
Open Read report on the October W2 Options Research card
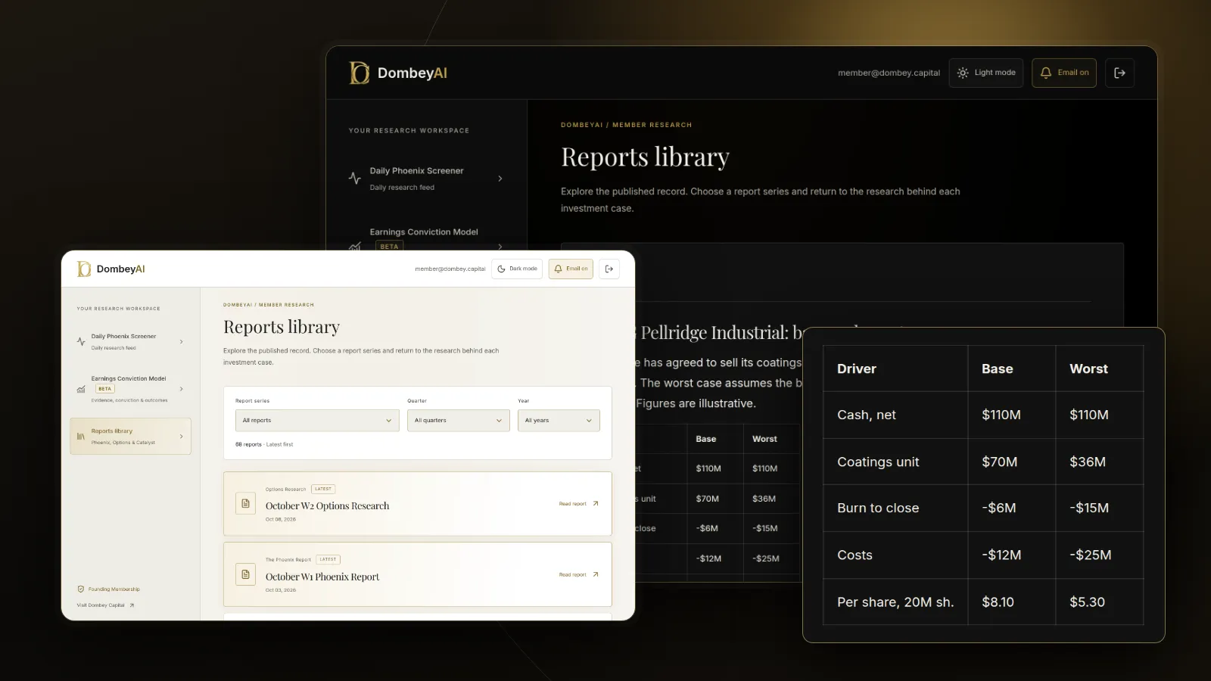point(579,504)
